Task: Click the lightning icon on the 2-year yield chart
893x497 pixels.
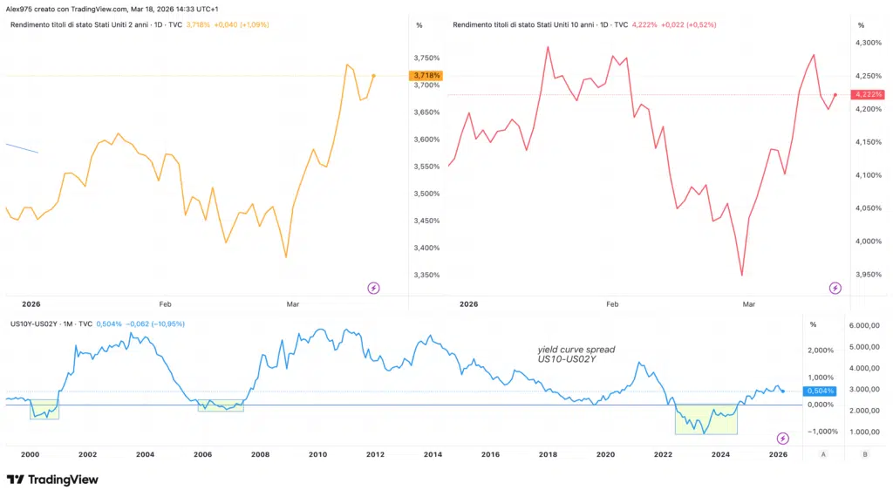Action: [373, 288]
